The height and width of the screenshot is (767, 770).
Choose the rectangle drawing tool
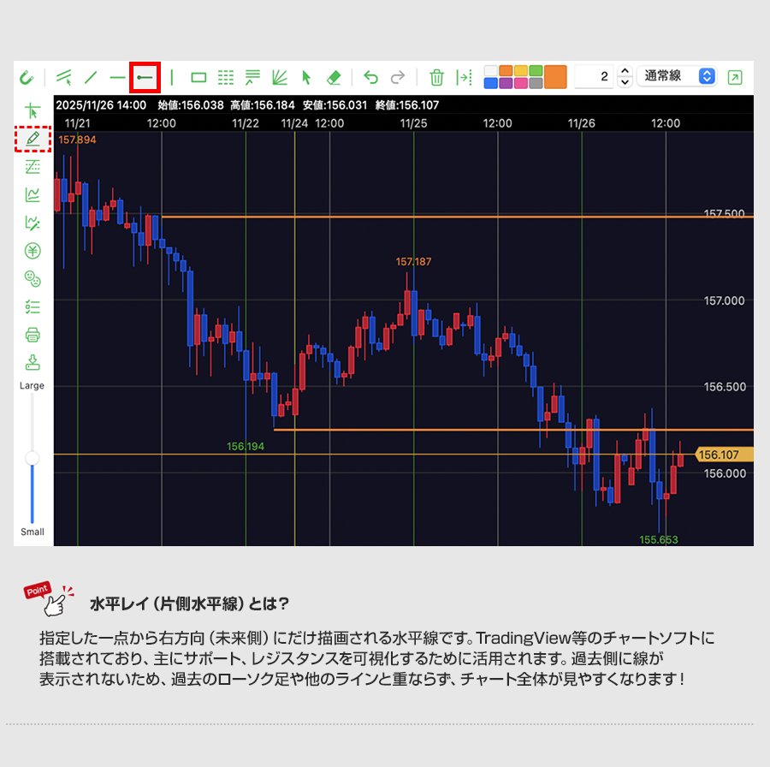tap(198, 77)
